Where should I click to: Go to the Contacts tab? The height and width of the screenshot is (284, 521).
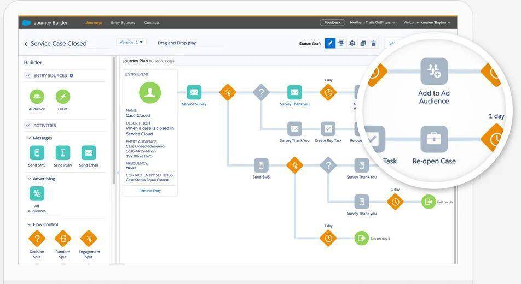click(x=152, y=23)
